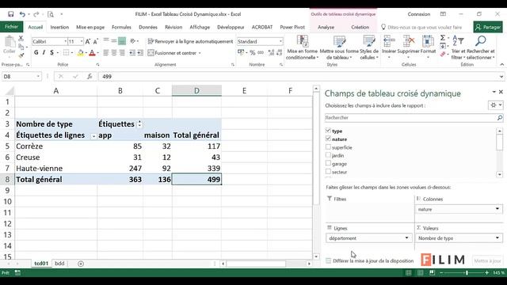Add a new sheet with the plus icon
This screenshot has width=507, height=285.
81,264
